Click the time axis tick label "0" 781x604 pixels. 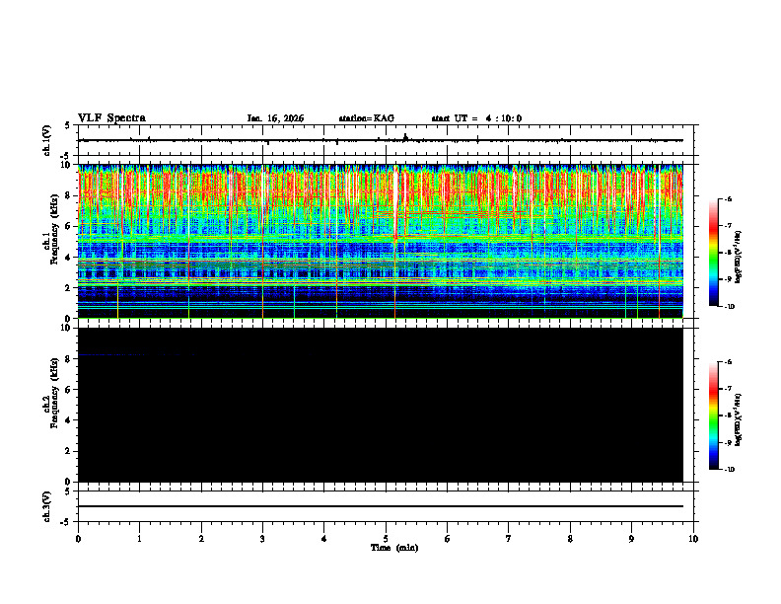click(x=78, y=539)
